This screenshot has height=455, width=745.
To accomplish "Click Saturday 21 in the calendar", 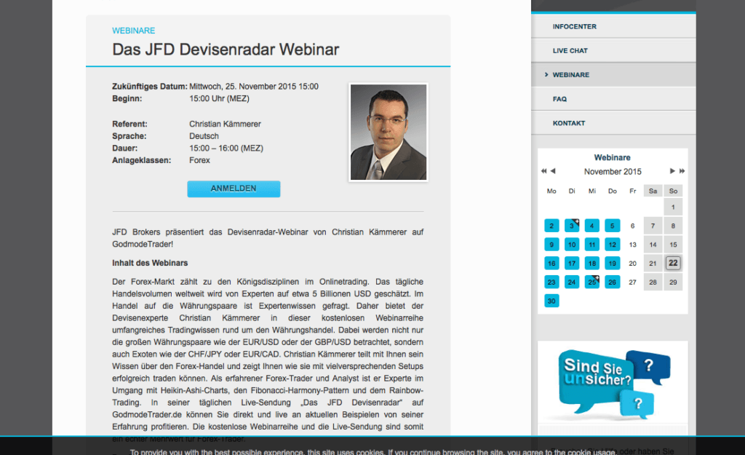I will tap(653, 264).
